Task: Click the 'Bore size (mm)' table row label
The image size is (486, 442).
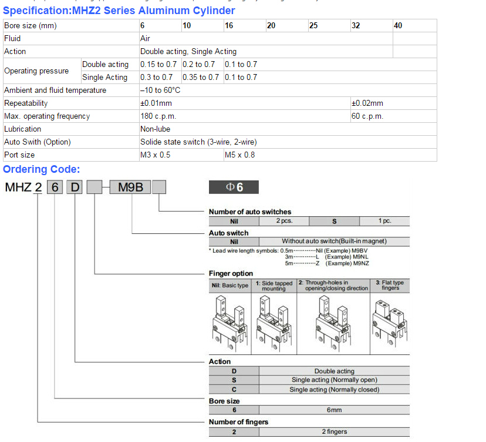Action: click(31, 25)
